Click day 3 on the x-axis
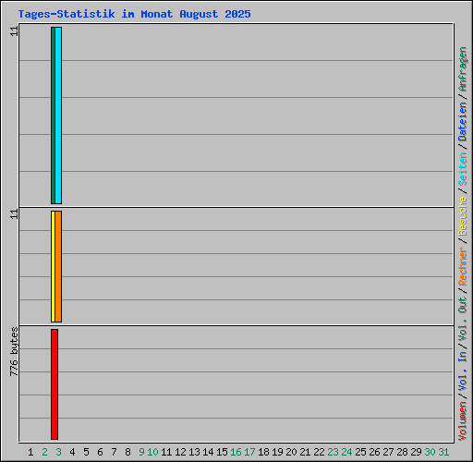The height and width of the screenshot is (462, 473). [58, 452]
